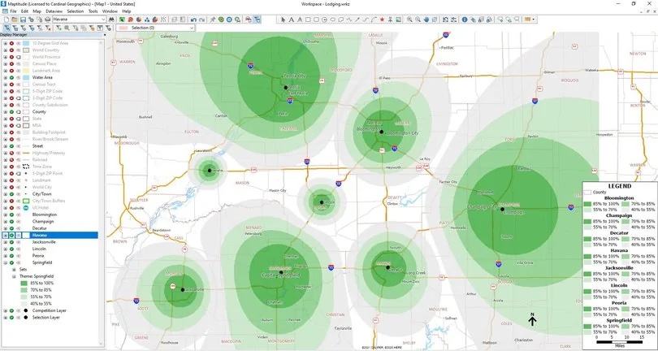Select the Havana layer in Display Manager
The height and width of the screenshot is (351, 658).
click(x=42, y=235)
